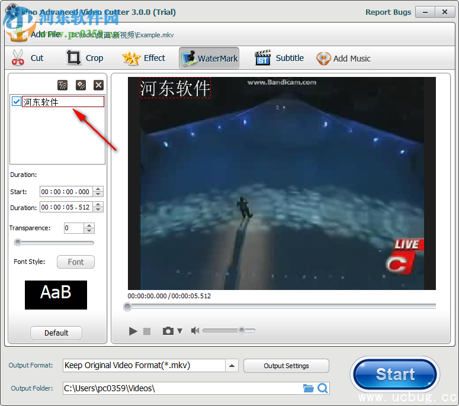
Task: Click the video seek bar handle
Action: 127,307
